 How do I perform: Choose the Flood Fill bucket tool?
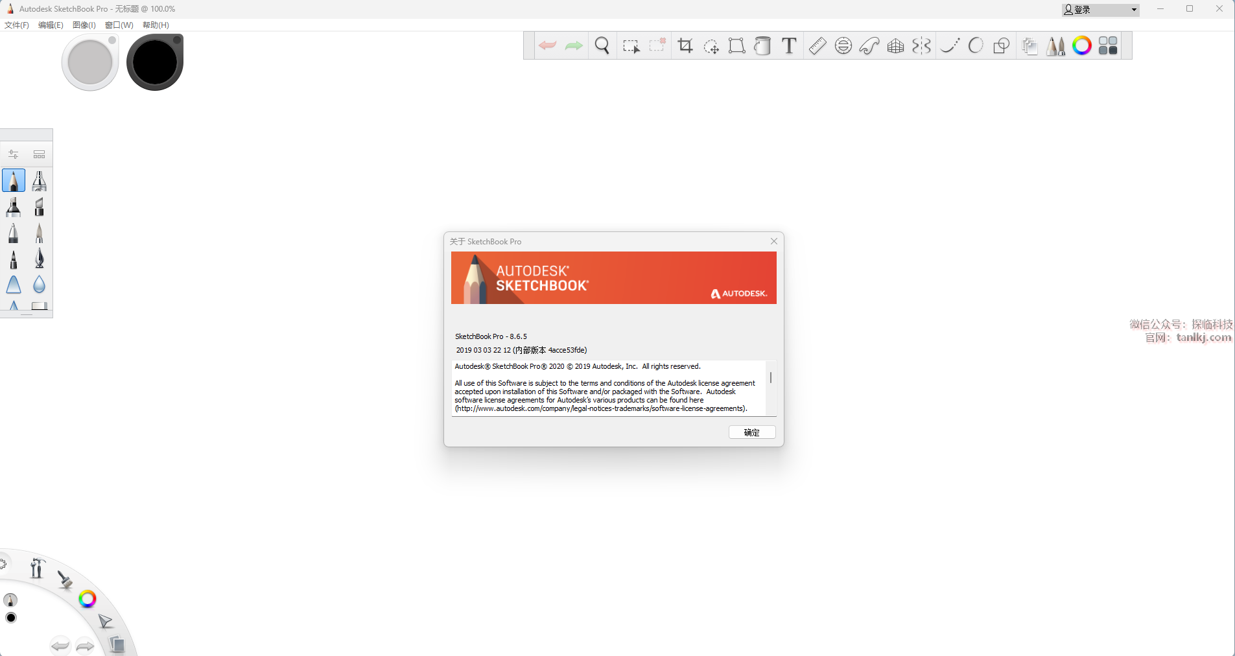coord(763,45)
